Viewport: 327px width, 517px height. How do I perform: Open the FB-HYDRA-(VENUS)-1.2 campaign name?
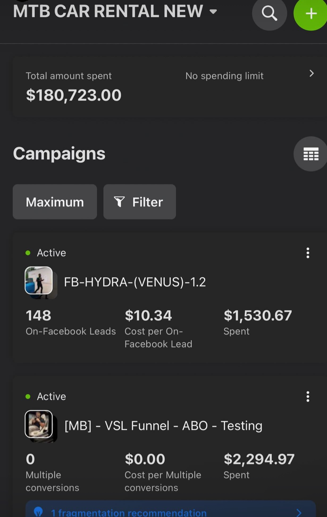point(135,282)
